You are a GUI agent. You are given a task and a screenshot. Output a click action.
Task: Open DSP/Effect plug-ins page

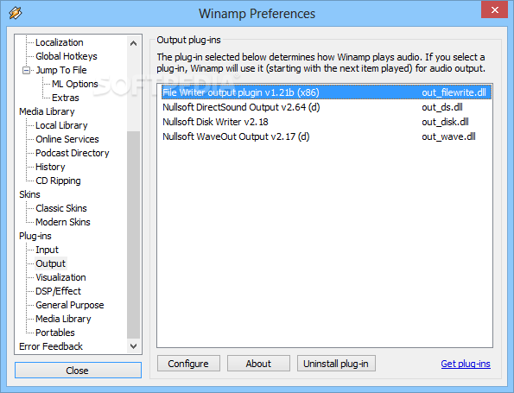click(58, 291)
